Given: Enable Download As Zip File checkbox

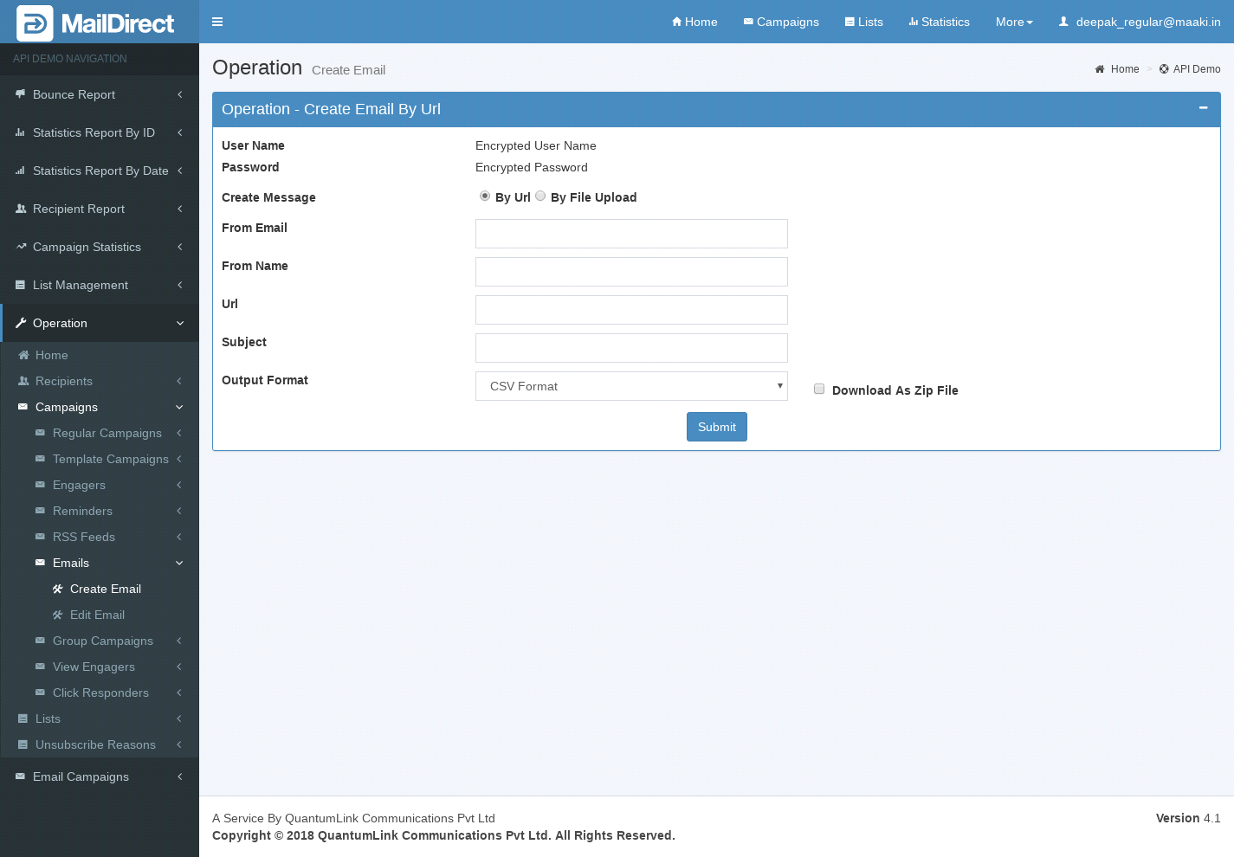Looking at the screenshot, I should tap(819, 390).
